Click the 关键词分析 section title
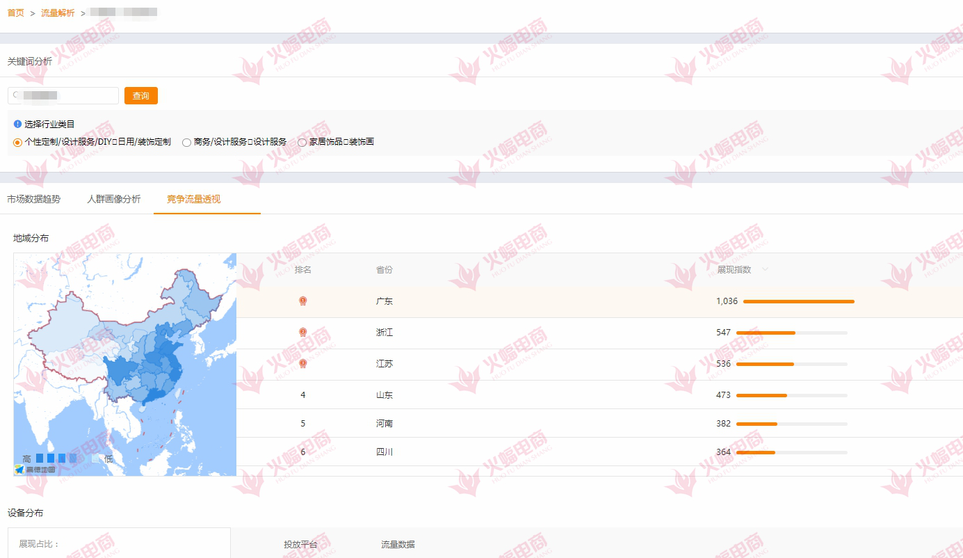This screenshot has height=558, width=963. click(29, 61)
